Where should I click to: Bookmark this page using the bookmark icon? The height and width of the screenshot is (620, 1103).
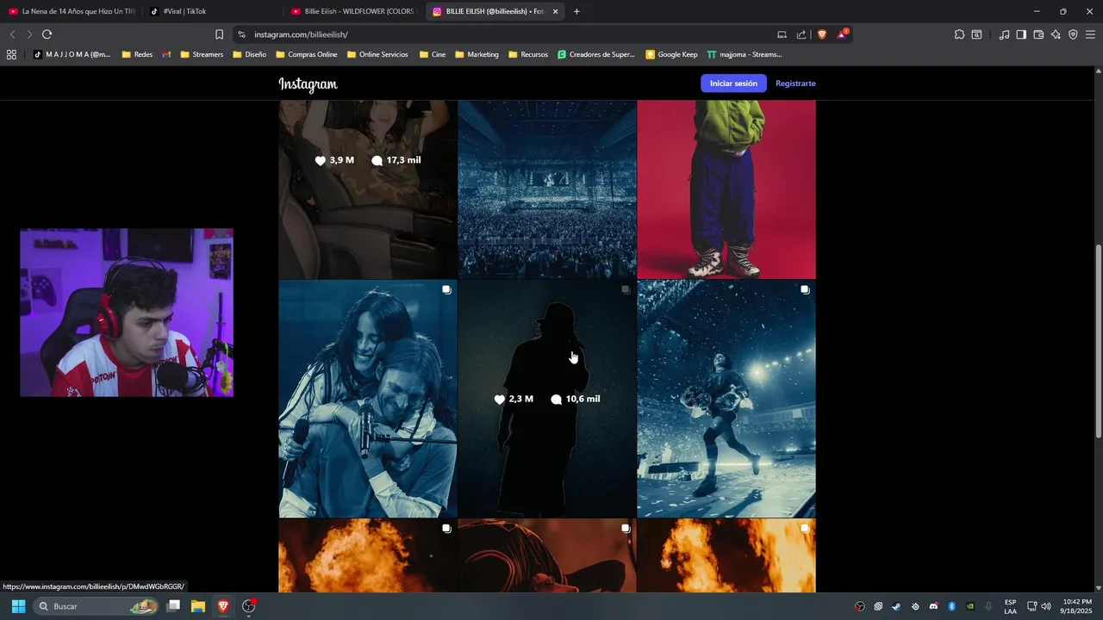pos(219,34)
